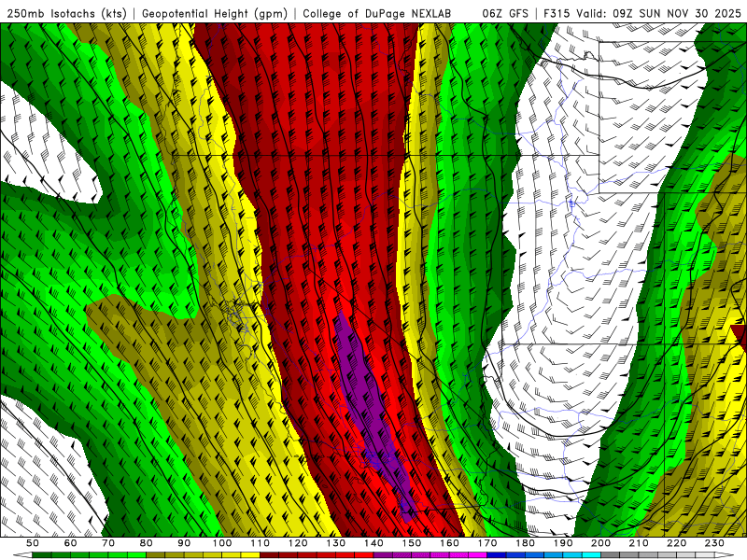Click the 150 label on the color scale
This screenshot has width=747, height=560.
[412, 543]
